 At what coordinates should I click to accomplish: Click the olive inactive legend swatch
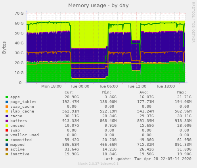7,154
